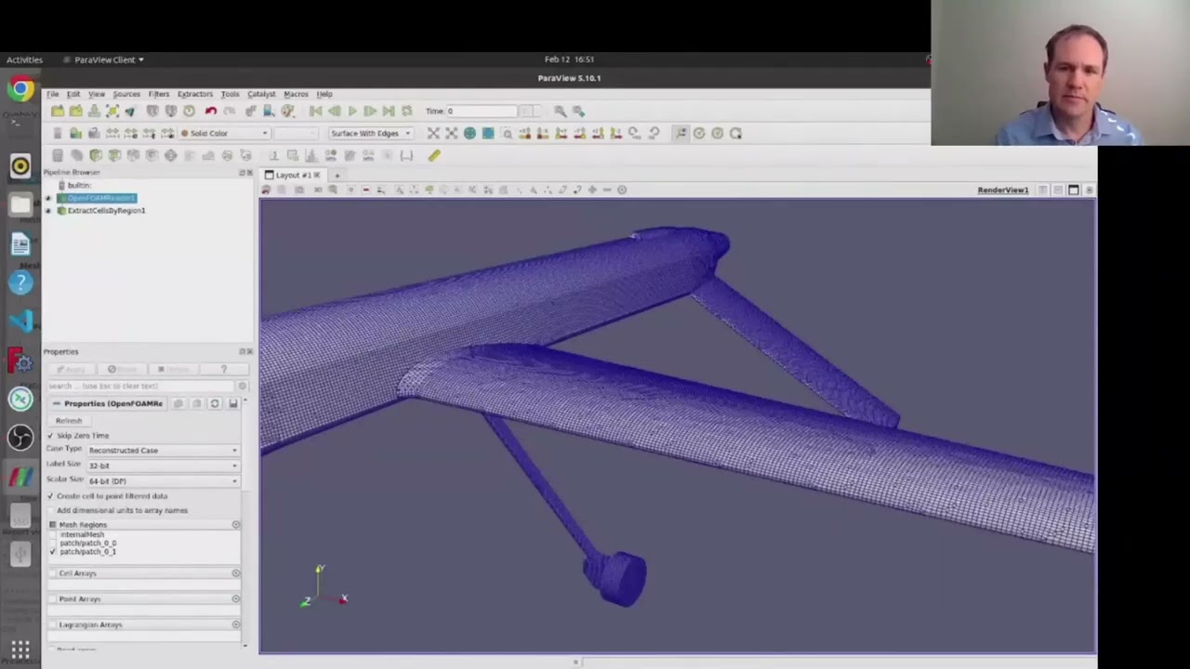This screenshot has width=1190, height=669.
Task: Check the internalMesh region
Action: (54, 534)
